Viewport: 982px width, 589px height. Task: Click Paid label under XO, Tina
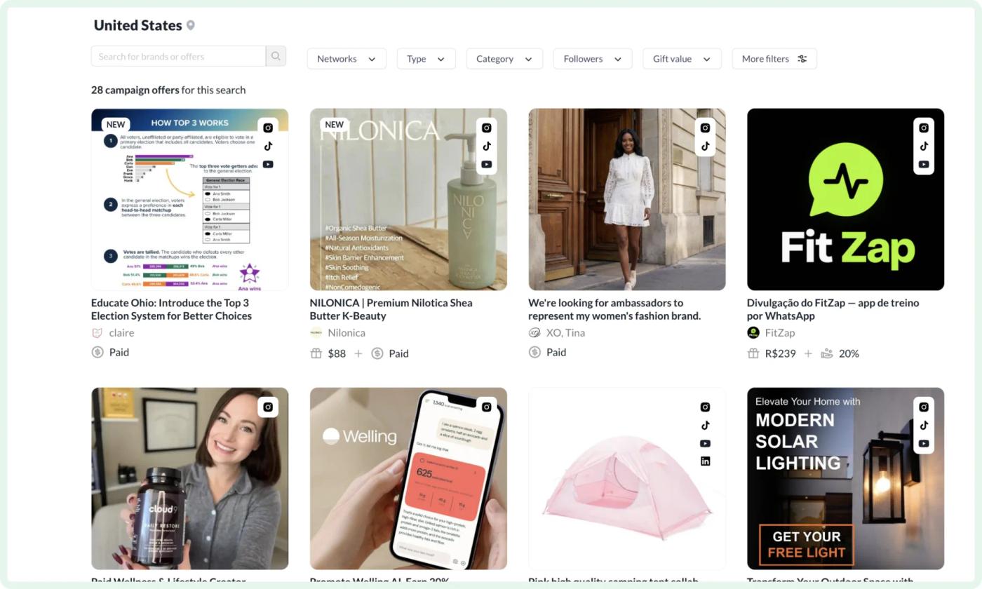pos(556,352)
